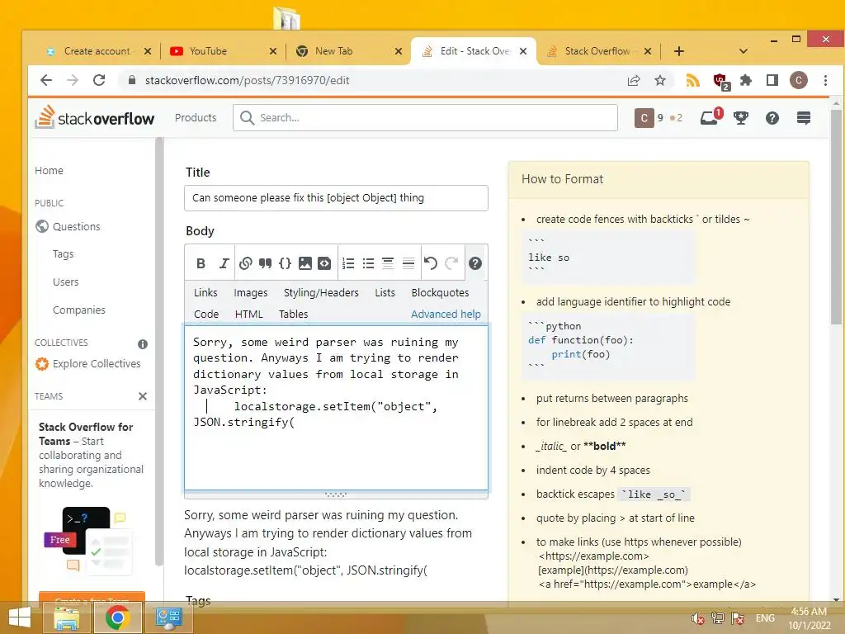
Task: Bookmark this page with star icon
Action: pyautogui.click(x=660, y=80)
